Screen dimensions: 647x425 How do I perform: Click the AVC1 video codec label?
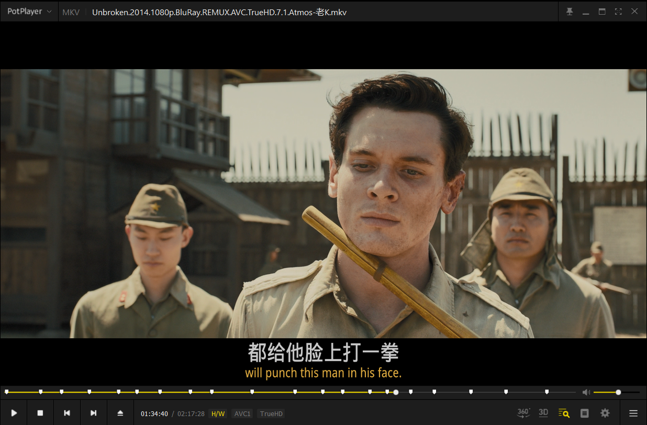pyautogui.click(x=242, y=413)
